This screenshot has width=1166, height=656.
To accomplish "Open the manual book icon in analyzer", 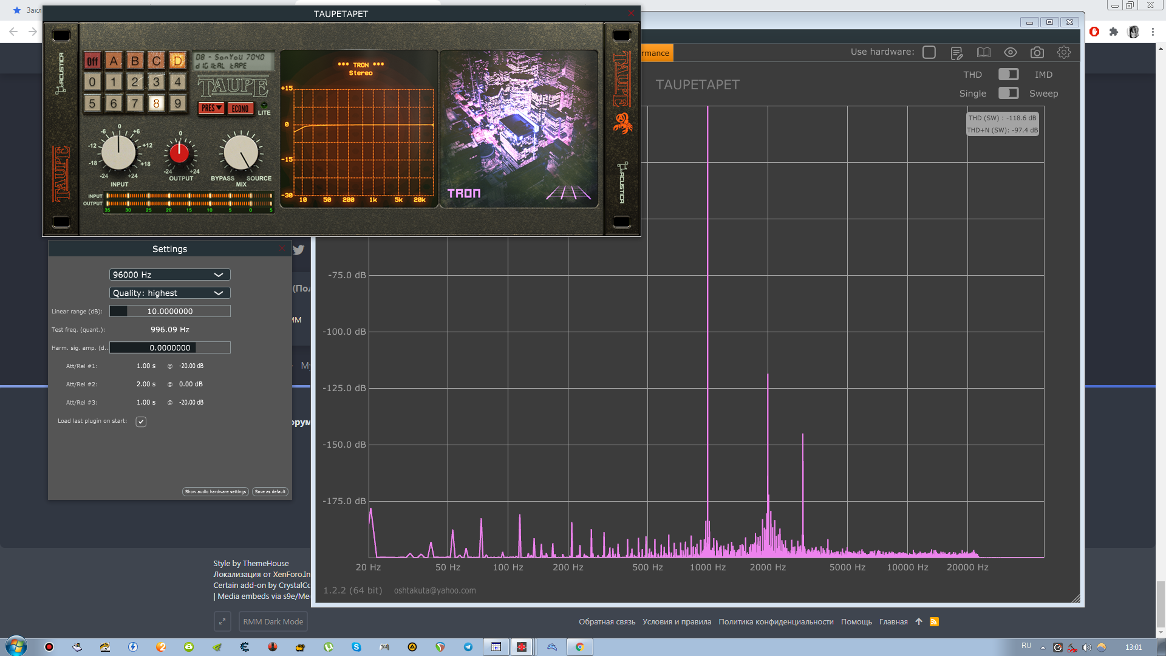I will [x=983, y=53].
